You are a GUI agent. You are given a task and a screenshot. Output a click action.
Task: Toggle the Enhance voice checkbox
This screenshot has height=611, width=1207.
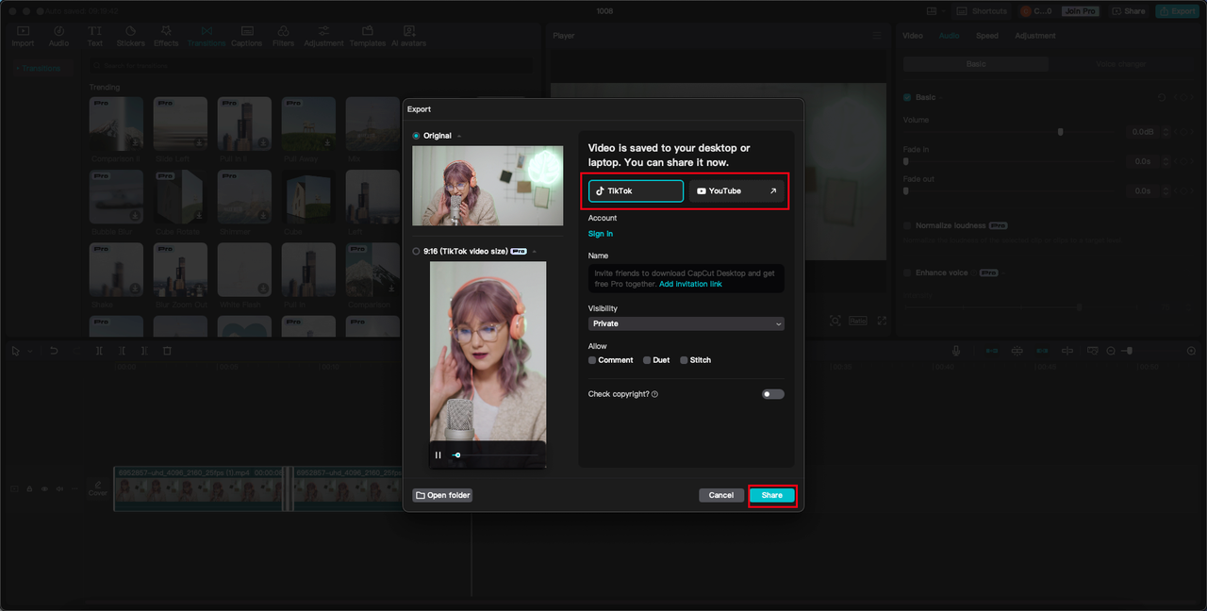pos(907,272)
